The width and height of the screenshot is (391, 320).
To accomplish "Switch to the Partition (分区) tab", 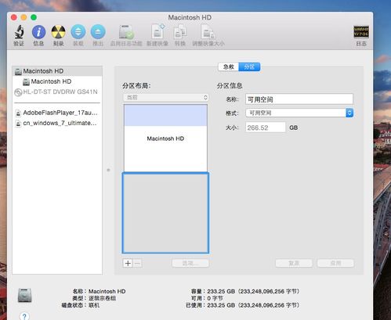I will 249,67.
